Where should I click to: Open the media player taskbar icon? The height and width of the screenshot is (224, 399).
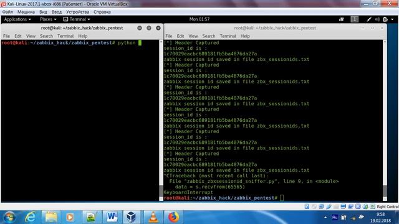70,217
